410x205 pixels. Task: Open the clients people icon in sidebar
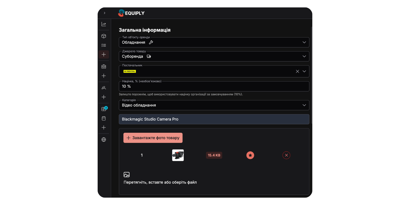[x=104, y=88]
